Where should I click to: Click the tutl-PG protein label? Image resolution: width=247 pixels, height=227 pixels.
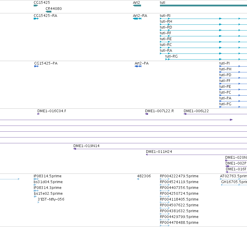click(225, 104)
